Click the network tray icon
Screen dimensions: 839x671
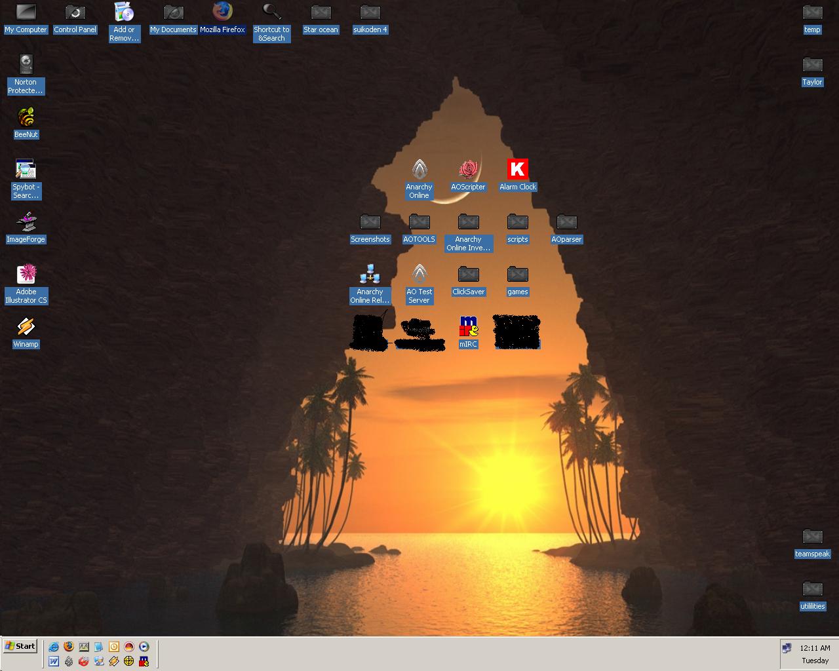[x=787, y=648]
